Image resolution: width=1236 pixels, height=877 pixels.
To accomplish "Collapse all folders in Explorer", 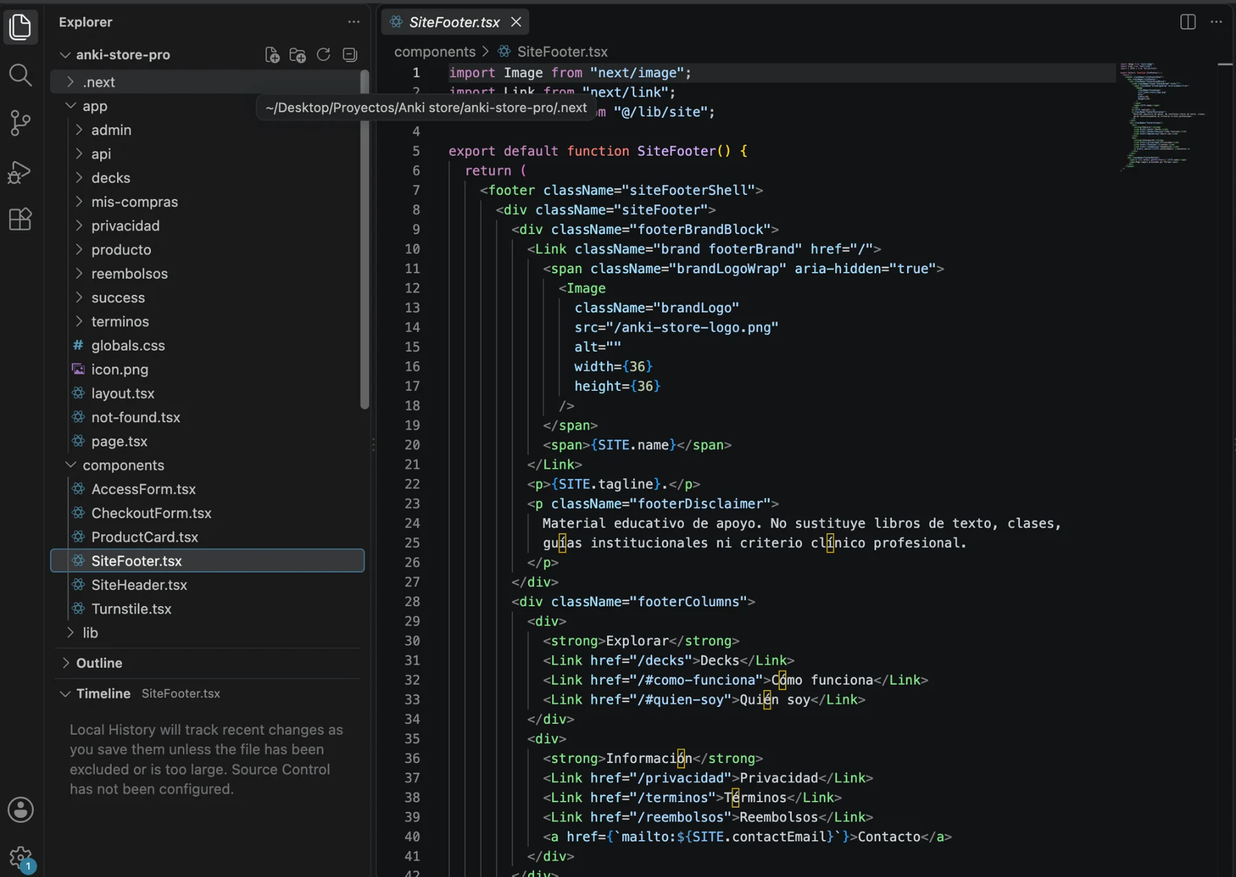I will tap(350, 55).
